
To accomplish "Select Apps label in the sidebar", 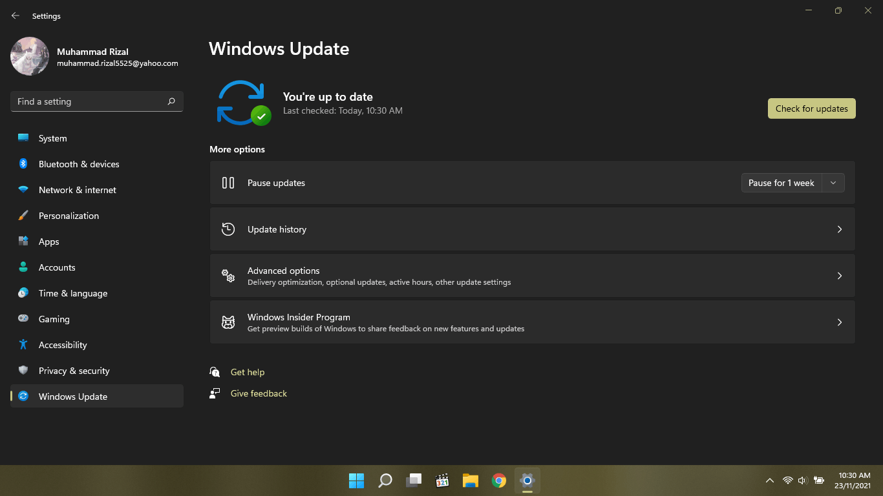I will 48,242.
